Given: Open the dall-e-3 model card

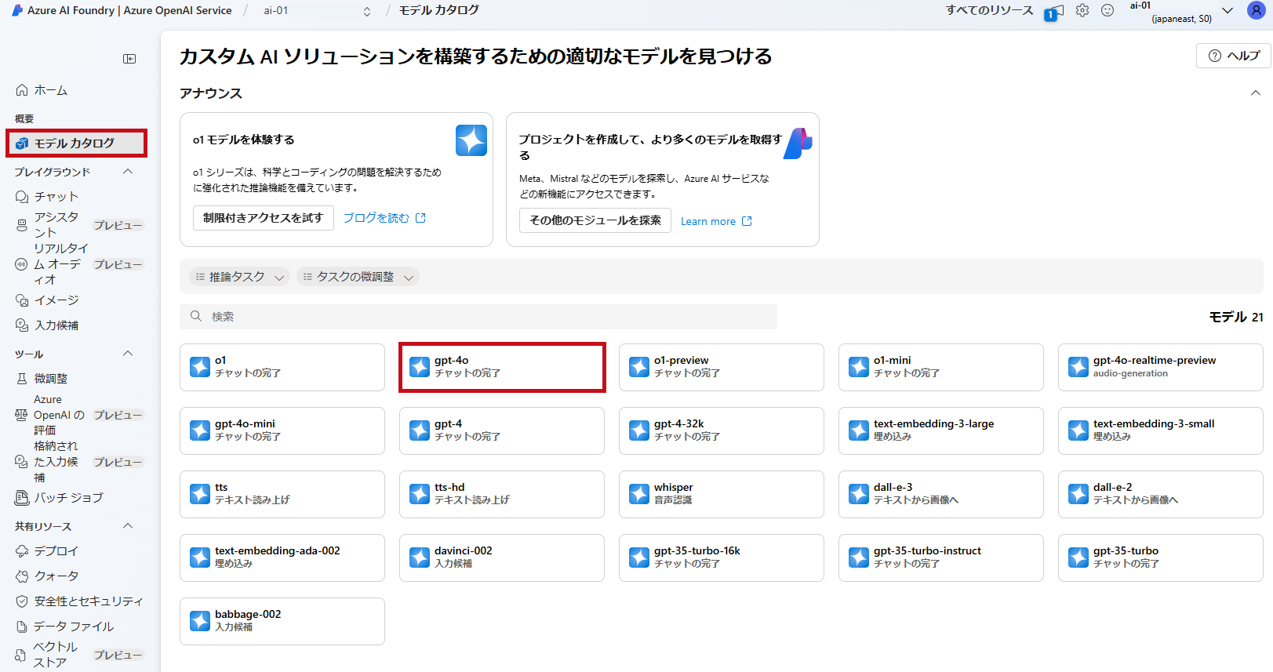Looking at the screenshot, I should [941, 494].
